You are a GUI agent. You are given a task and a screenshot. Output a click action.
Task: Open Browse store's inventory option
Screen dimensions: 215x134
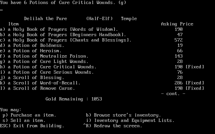pyautogui.click(x=123, y=115)
